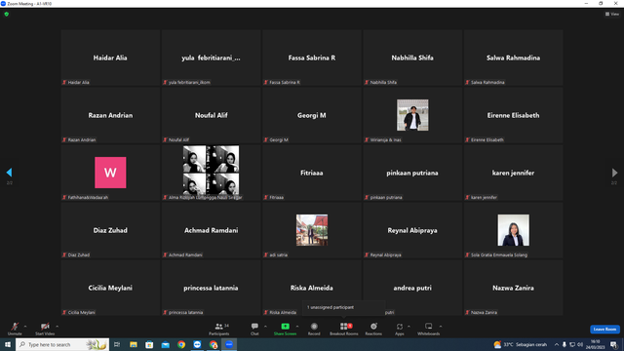Click Achmad Ramdani name tile
624x351 pixels.
pyautogui.click(x=211, y=230)
